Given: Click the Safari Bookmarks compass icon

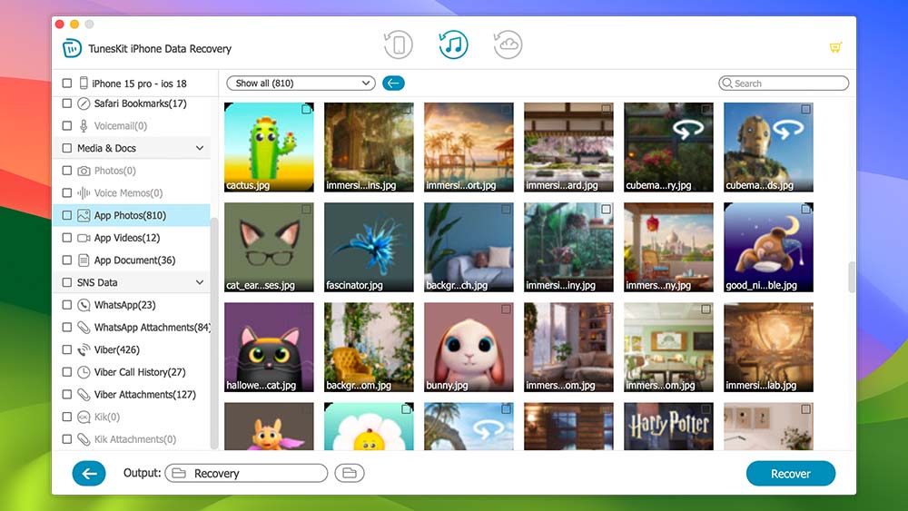Looking at the screenshot, I should [84, 103].
